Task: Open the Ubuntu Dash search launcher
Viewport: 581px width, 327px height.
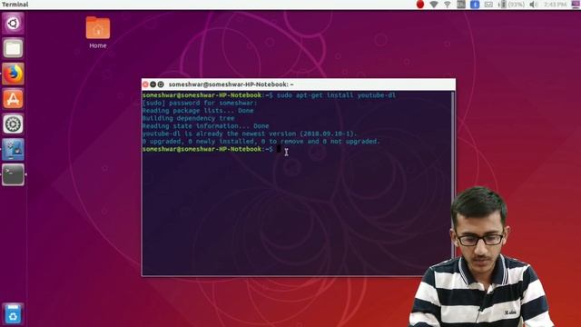Action: pos(13,23)
